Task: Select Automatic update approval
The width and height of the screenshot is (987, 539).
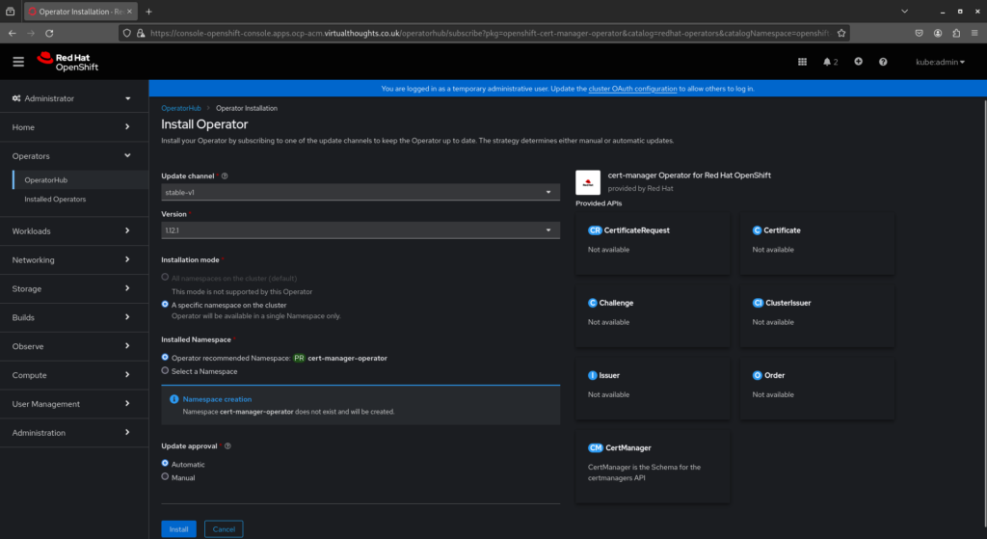Action: [165, 464]
